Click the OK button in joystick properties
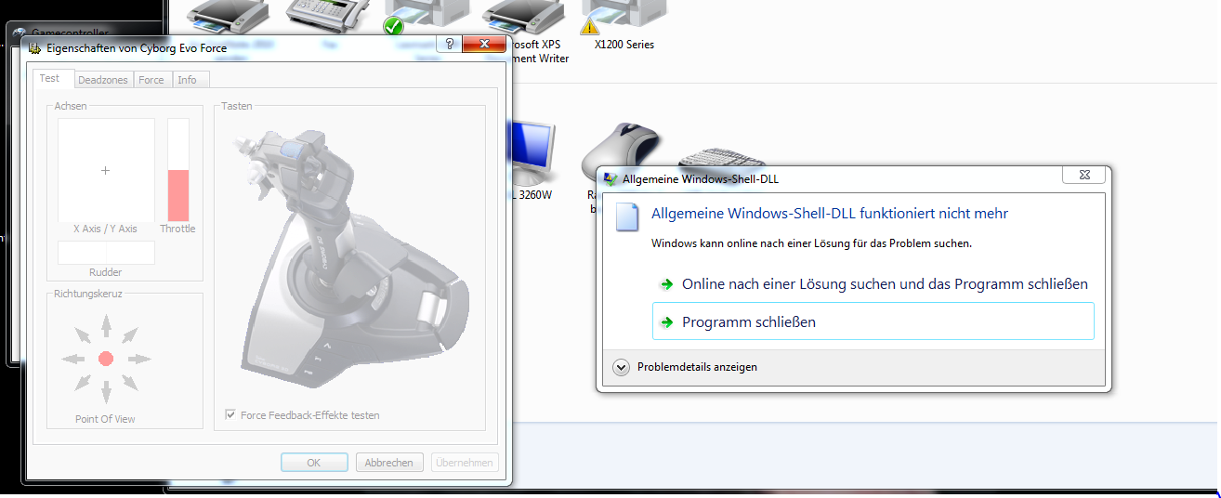1221x498 pixels. coord(314,463)
